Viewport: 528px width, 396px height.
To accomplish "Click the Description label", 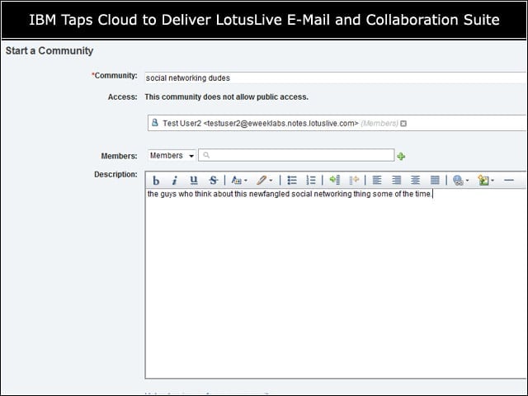I will point(115,174).
